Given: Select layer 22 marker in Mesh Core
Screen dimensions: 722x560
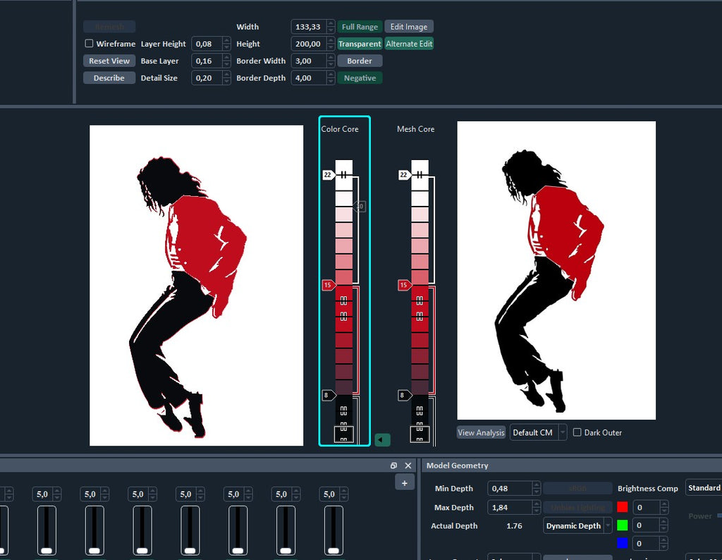Looking at the screenshot, I should point(404,175).
